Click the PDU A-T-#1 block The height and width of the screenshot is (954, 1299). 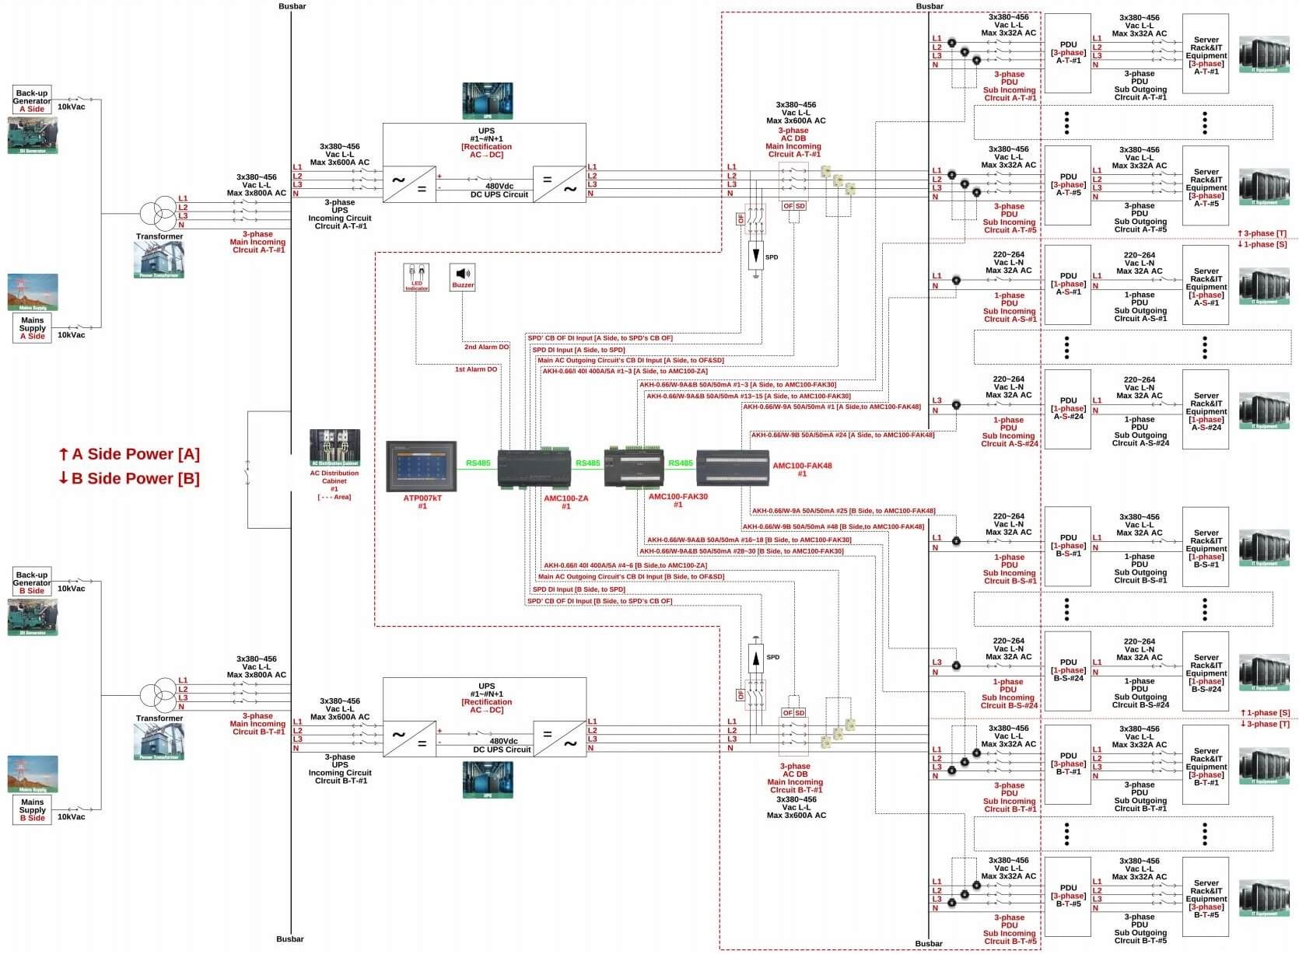coord(1068,53)
